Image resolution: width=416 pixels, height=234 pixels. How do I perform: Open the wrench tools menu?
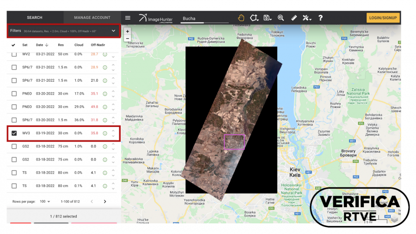tap(307, 18)
